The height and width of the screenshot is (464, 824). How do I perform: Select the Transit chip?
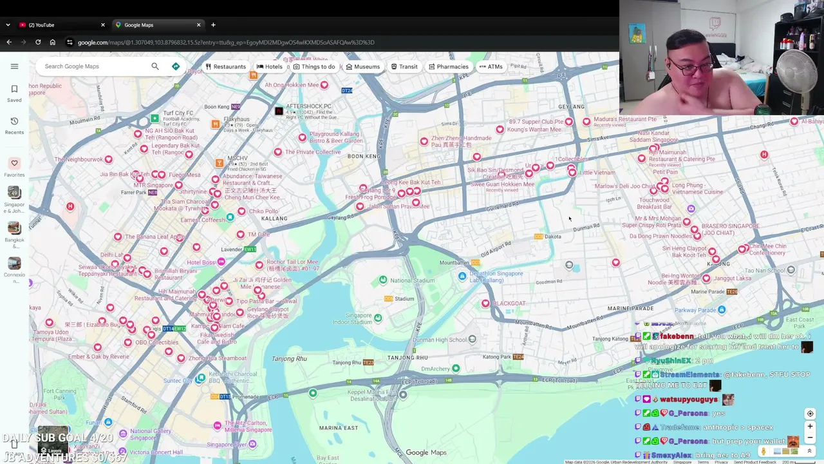click(x=404, y=66)
